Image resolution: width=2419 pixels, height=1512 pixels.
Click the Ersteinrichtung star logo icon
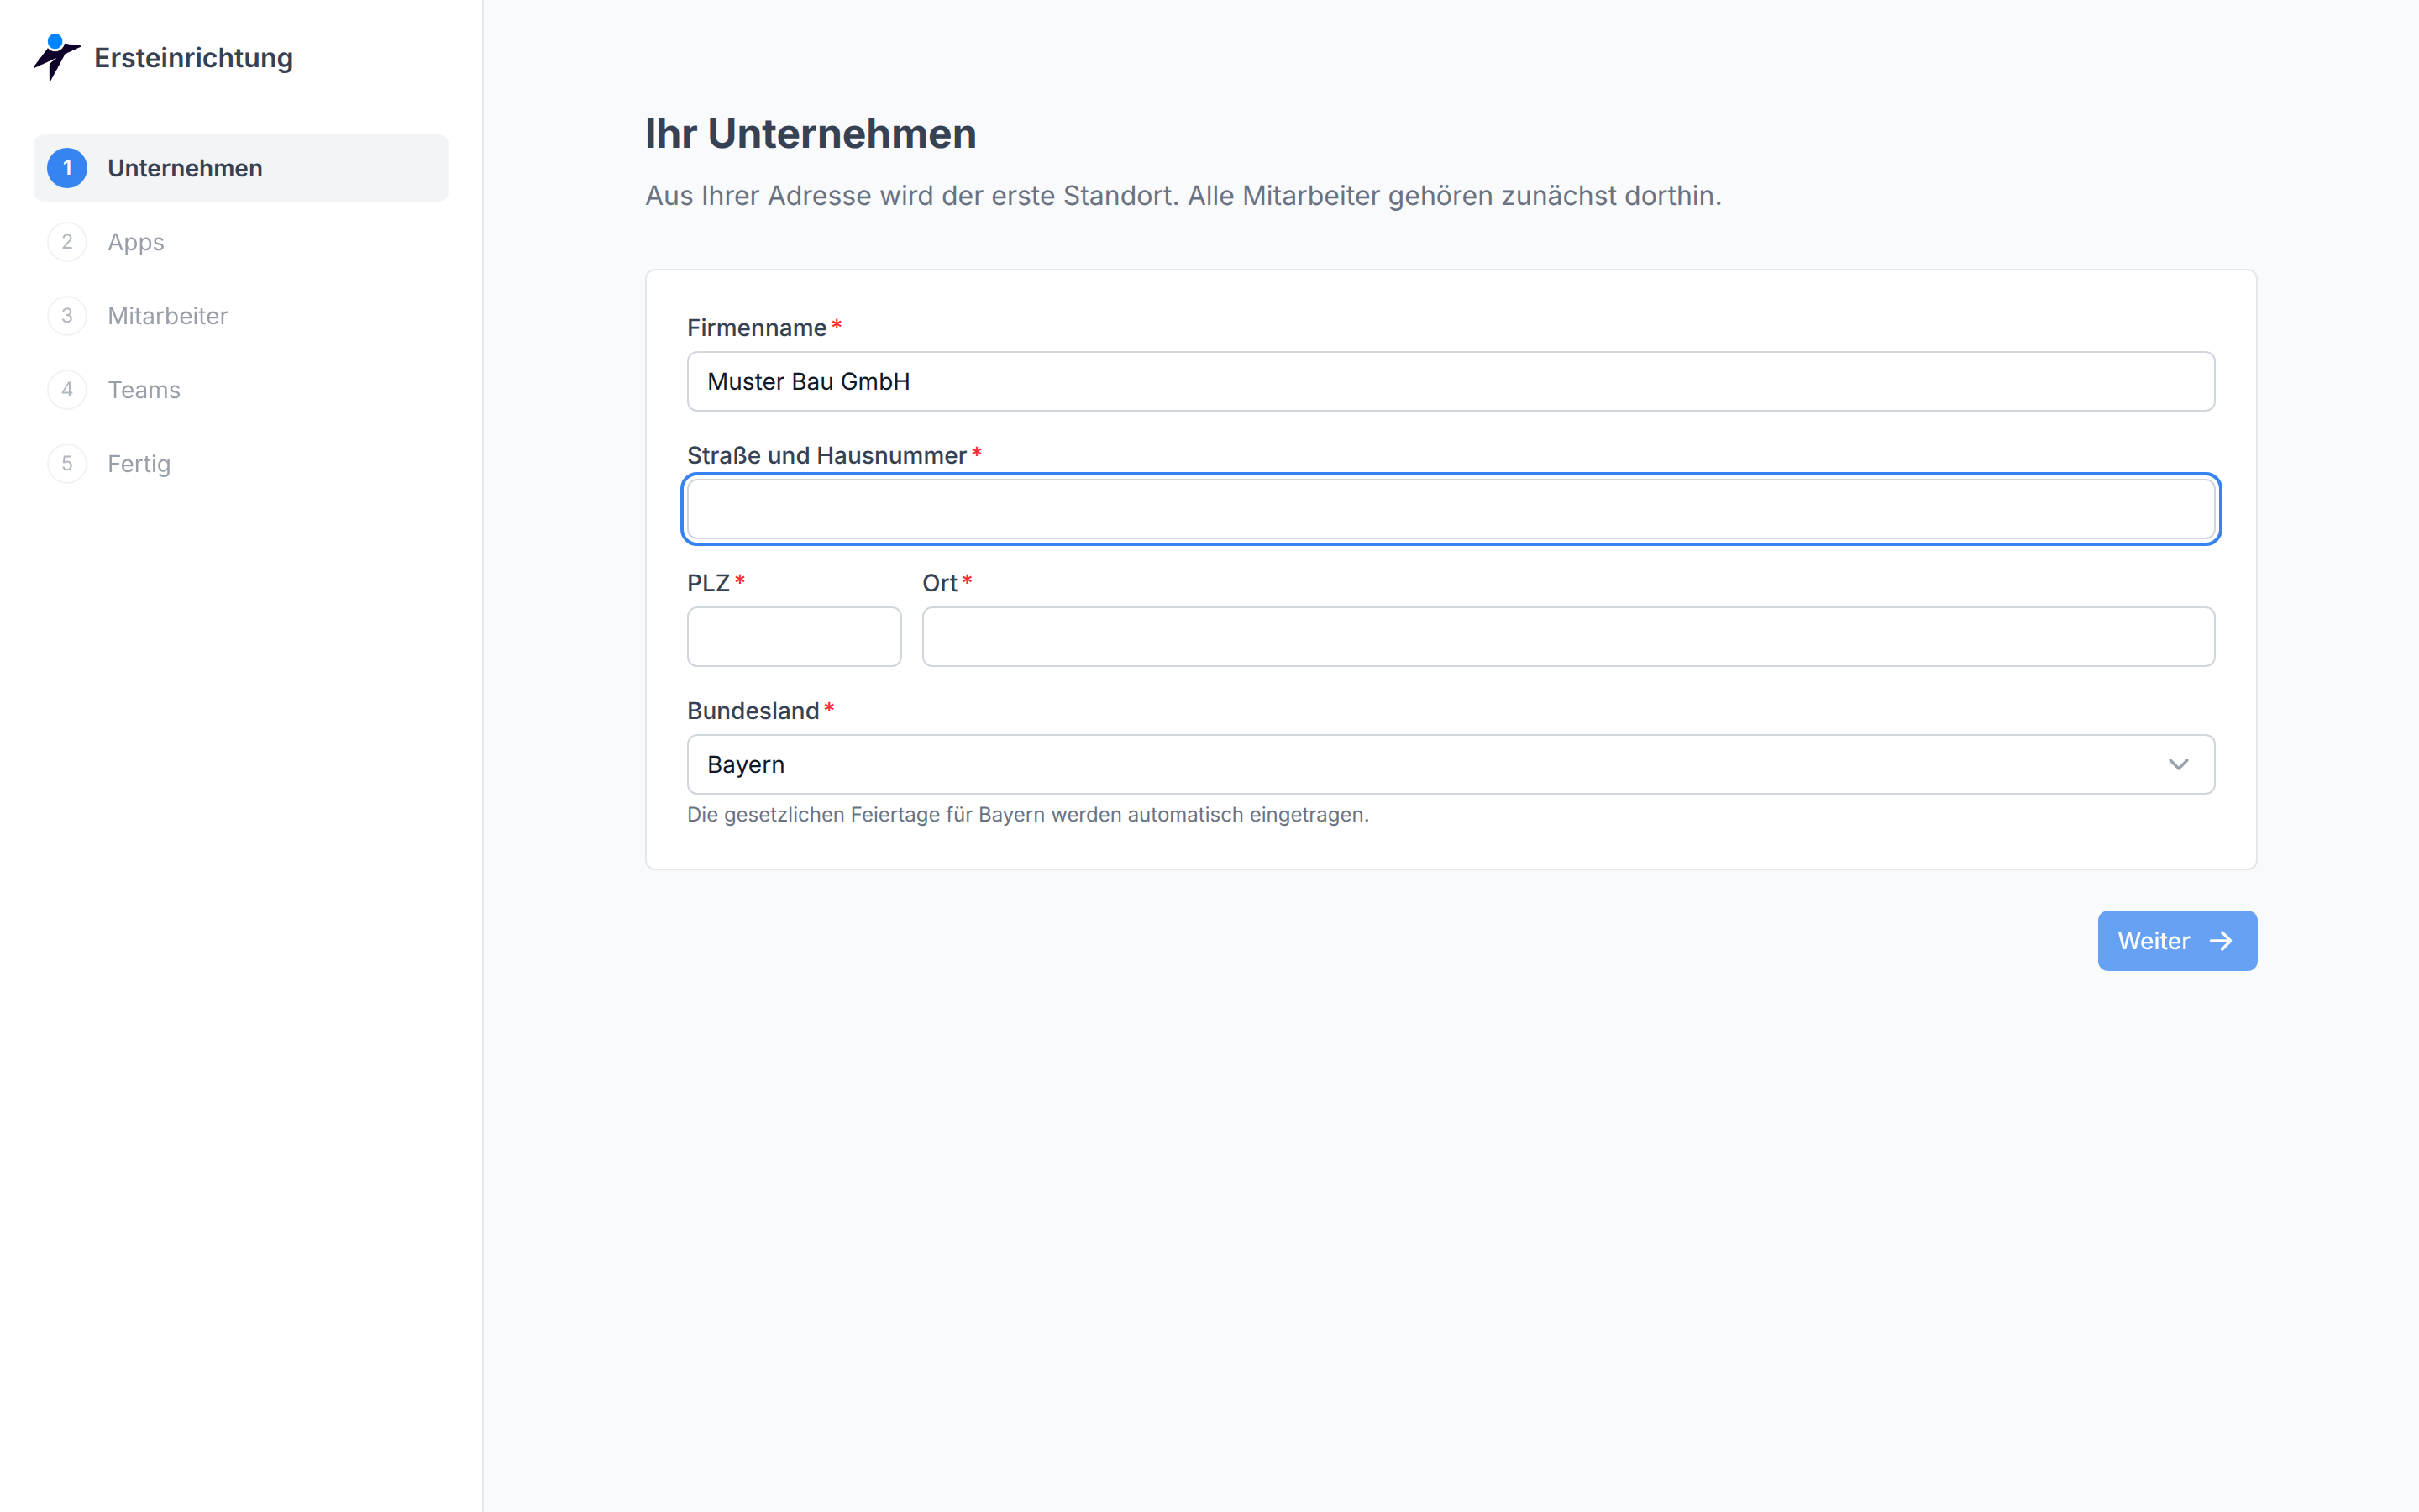(56, 57)
